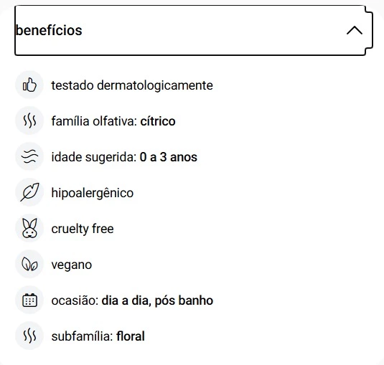This screenshot has height=365, width=384.
Task: Click the hipoalergênico label
Action: pos(93,194)
